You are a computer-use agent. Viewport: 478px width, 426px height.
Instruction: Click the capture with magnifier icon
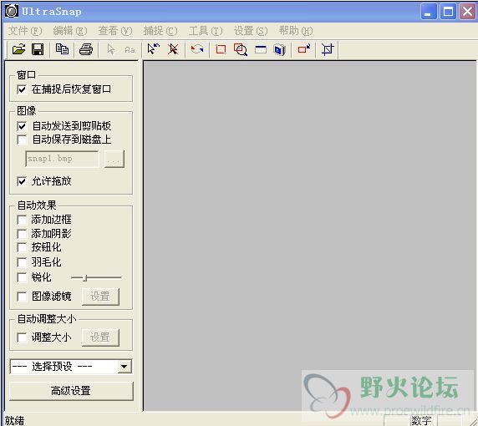pyautogui.click(x=241, y=49)
